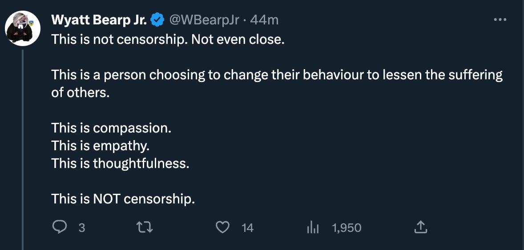Retweet this post using the arrows icon
524x250 pixels.
(x=145, y=227)
